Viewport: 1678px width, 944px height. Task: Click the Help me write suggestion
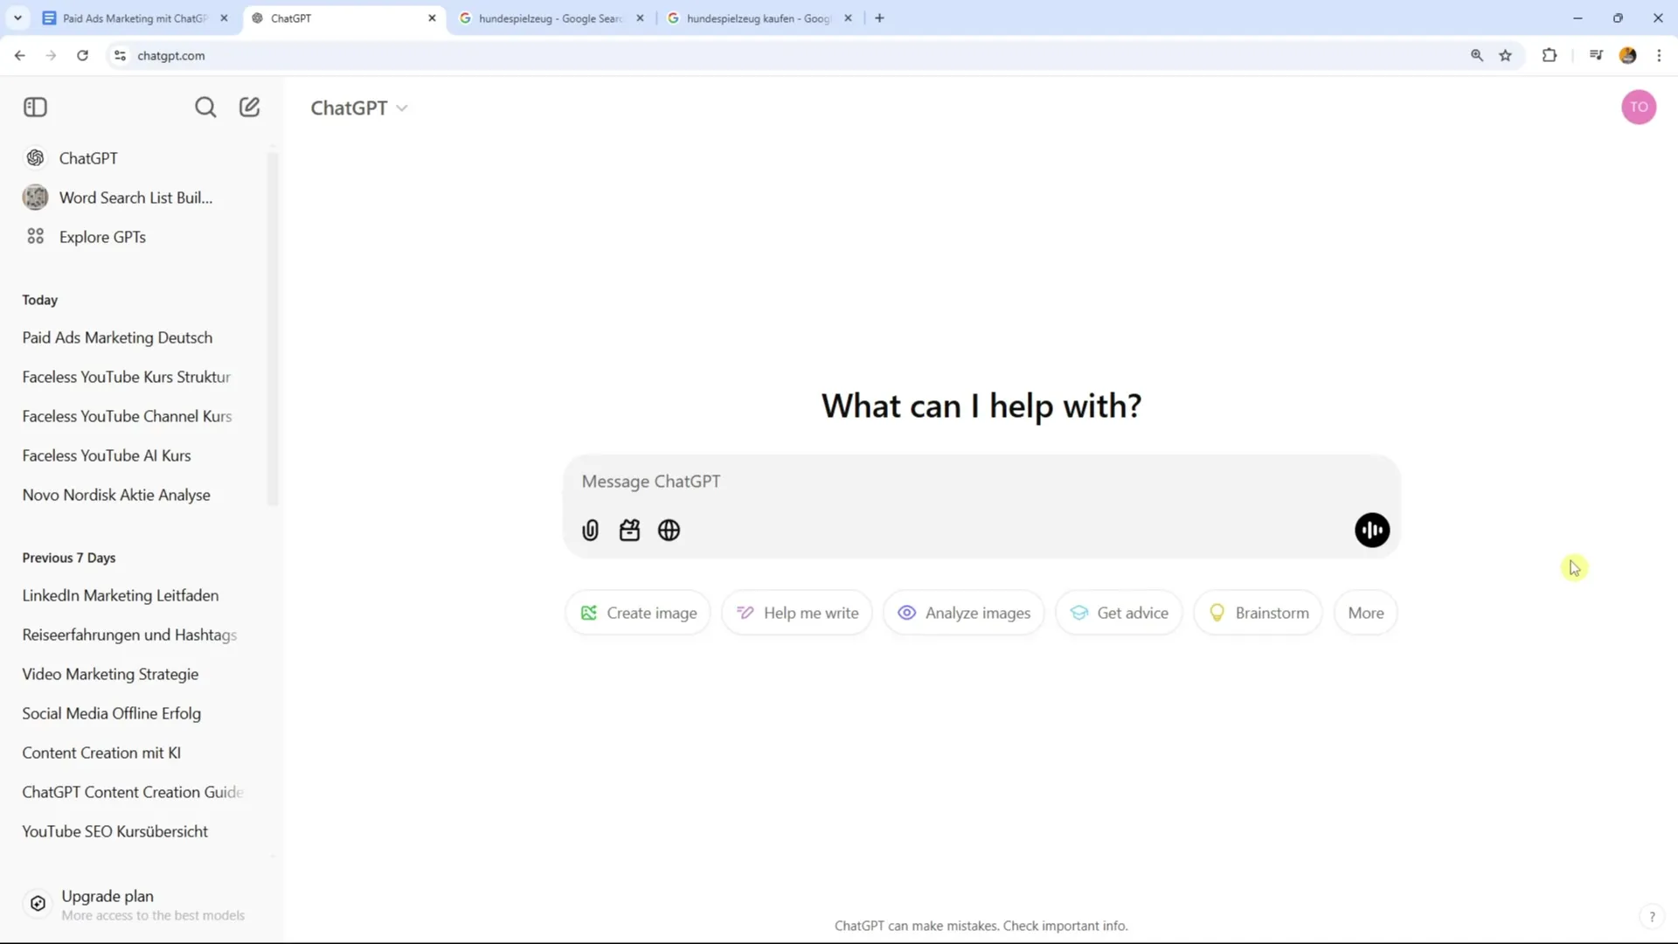coord(797,613)
